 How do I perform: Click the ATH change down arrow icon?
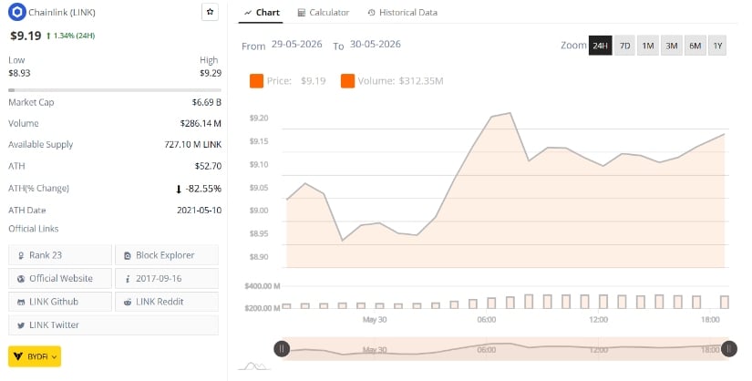tap(179, 189)
